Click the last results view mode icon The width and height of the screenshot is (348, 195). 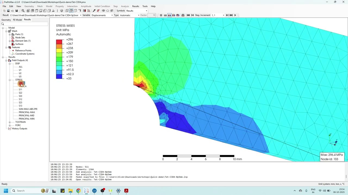[178, 15]
